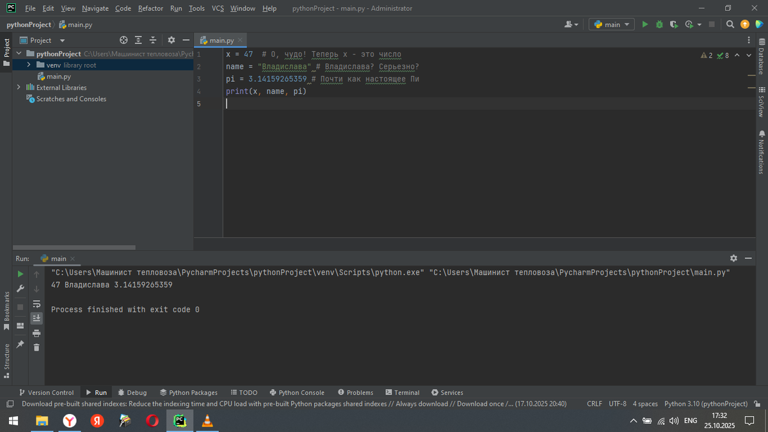
Task: Open the 4 spaces indent setting
Action: tap(645, 404)
